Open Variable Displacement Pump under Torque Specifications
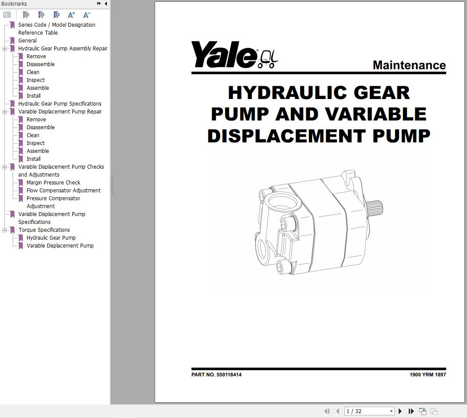467x418 pixels. click(60, 246)
